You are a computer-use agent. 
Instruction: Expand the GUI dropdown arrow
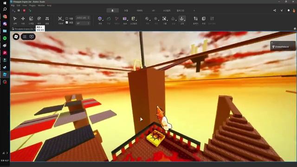coord(128,20)
